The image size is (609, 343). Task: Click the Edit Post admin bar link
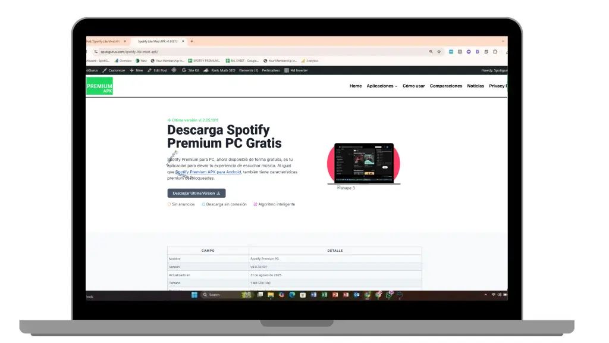click(x=158, y=70)
